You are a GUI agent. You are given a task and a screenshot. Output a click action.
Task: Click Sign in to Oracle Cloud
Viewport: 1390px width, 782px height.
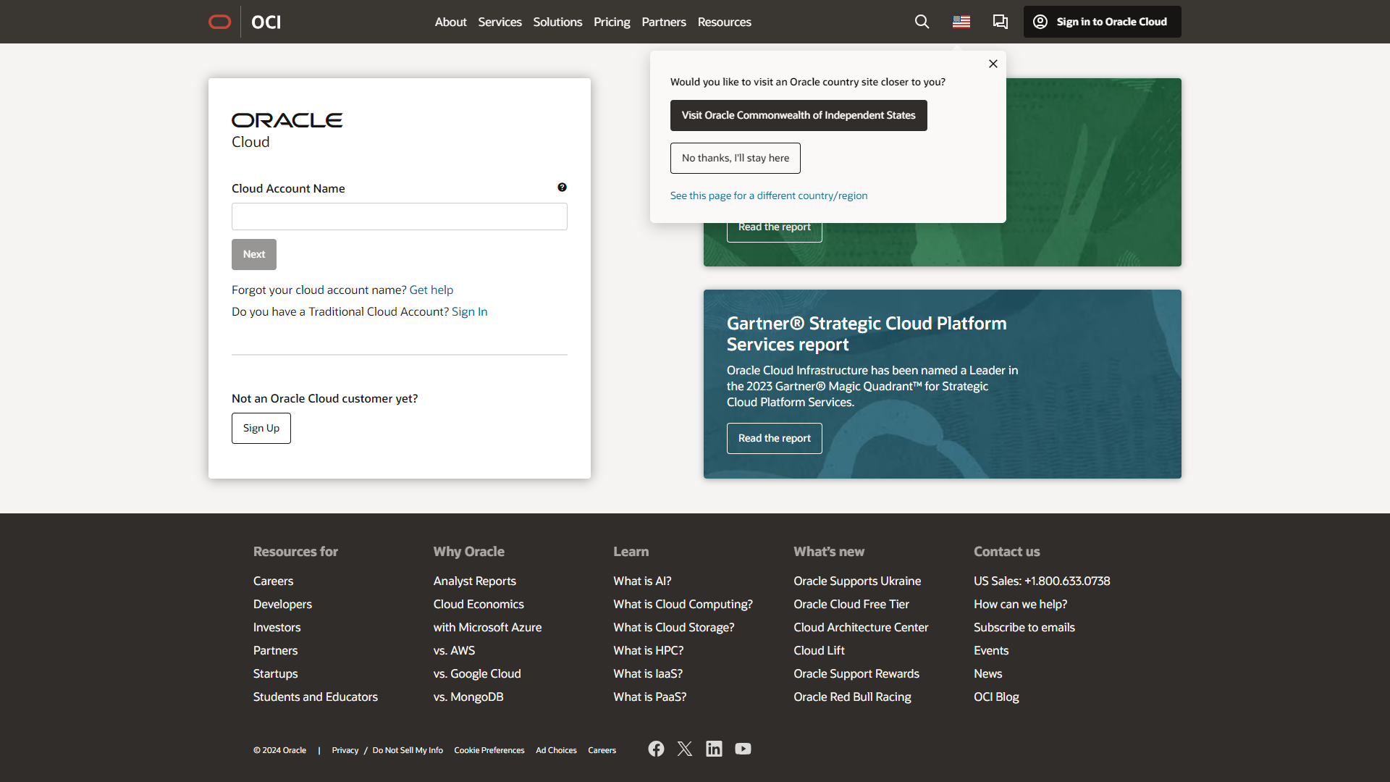(x=1101, y=22)
